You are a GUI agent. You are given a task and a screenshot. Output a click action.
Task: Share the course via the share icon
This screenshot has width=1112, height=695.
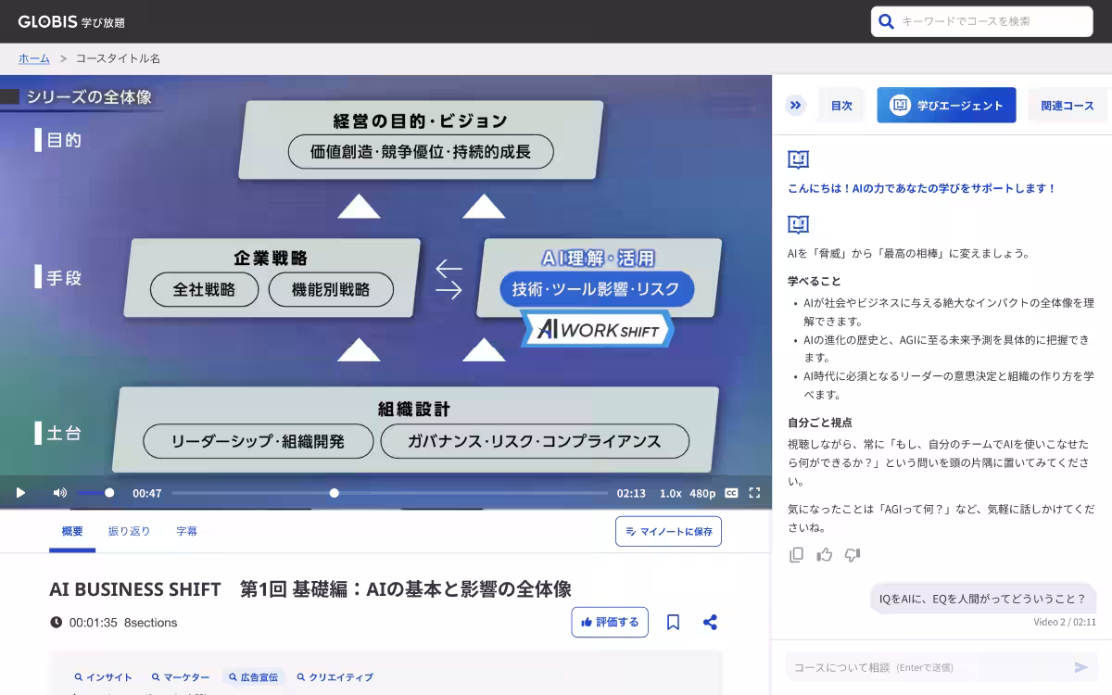[x=710, y=622]
